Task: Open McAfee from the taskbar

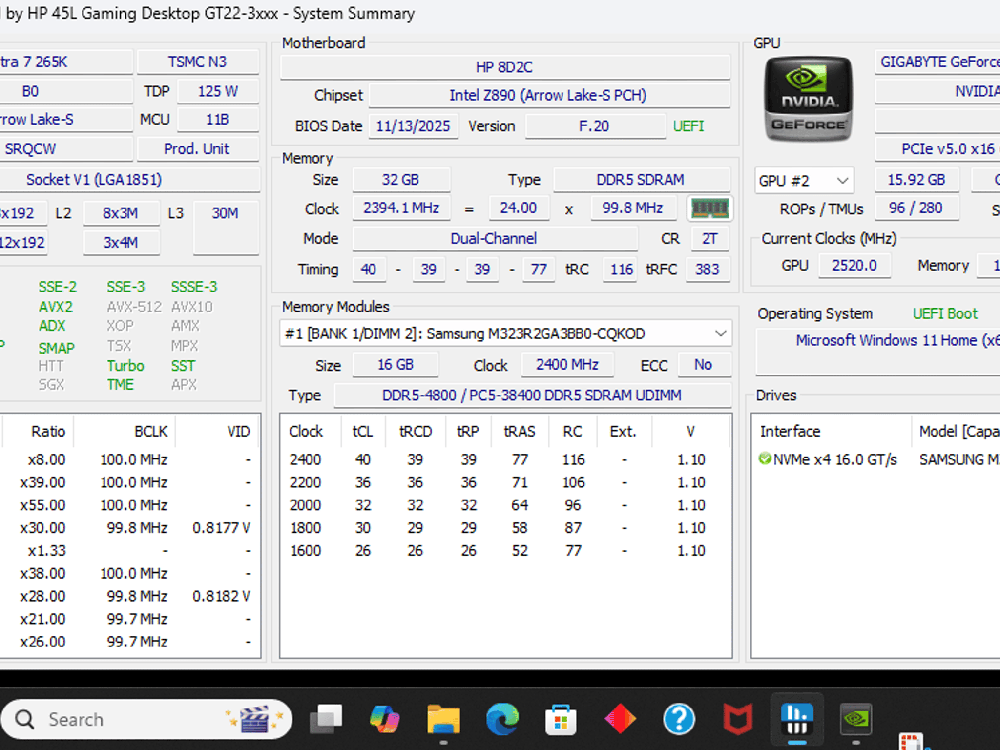Action: pos(738,719)
